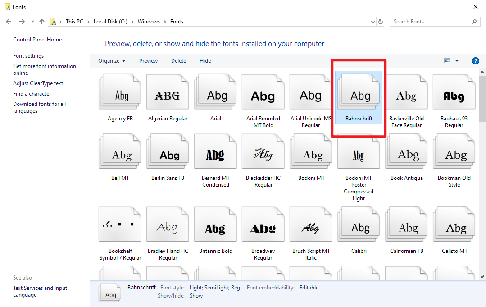Select the Arial Unicode MS Regular font

(311, 92)
